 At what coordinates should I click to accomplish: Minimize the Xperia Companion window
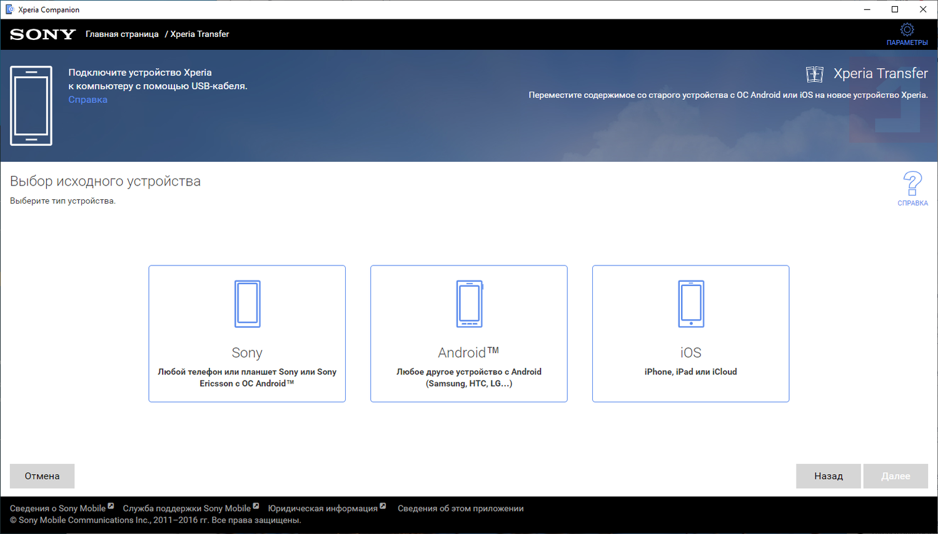pos(867,9)
